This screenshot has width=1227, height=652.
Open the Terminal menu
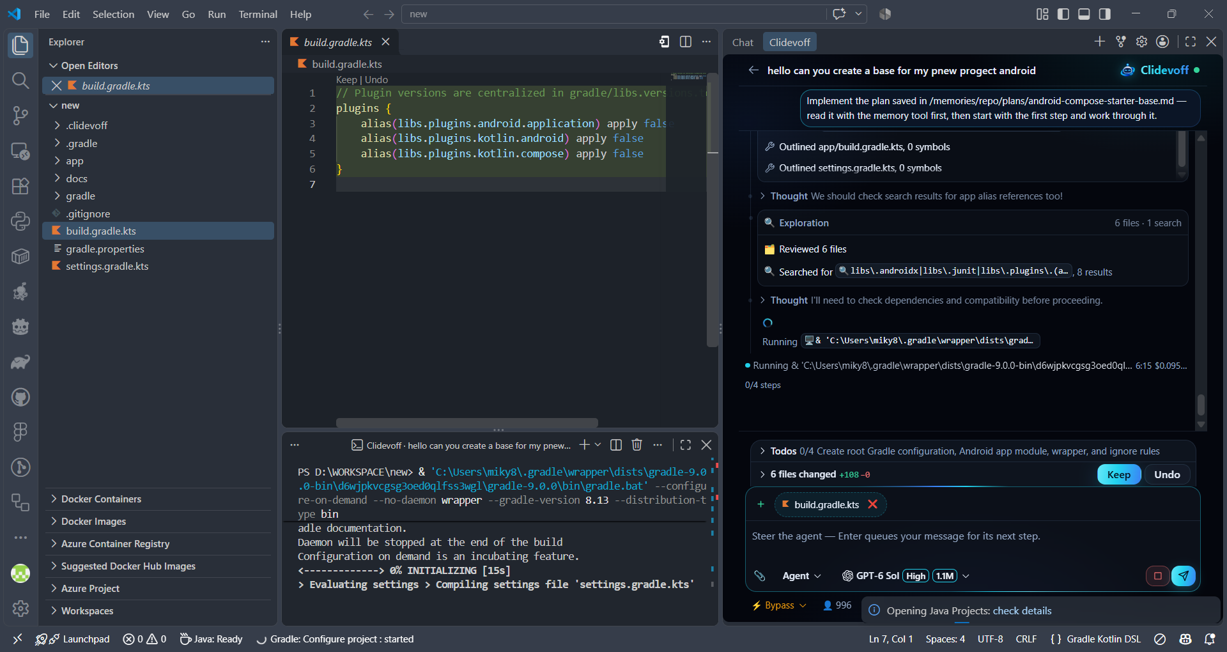pyautogui.click(x=258, y=14)
